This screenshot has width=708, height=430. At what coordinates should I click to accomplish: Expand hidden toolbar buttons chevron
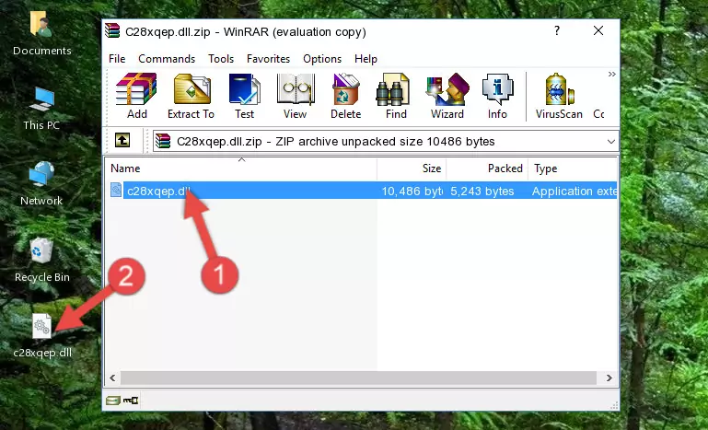[x=612, y=74]
